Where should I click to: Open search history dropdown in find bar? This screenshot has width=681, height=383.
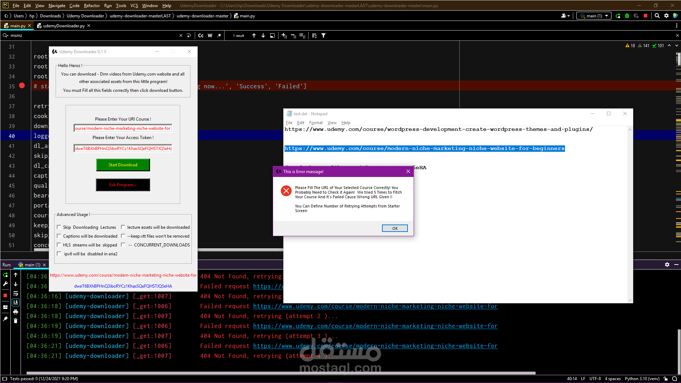pyautogui.click(x=5, y=35)
